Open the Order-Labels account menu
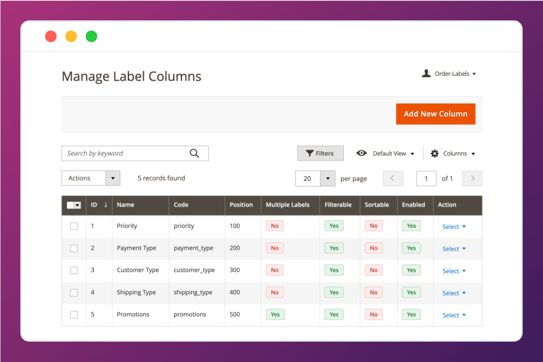The image size is (543, 362). point(455,74)
